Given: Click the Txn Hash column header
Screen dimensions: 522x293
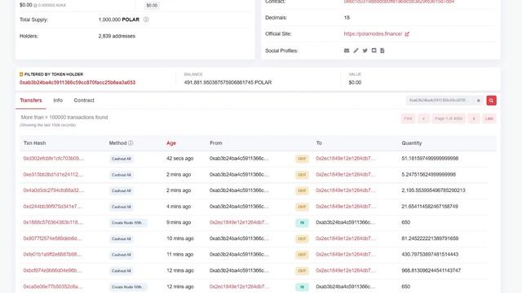Looking at the screenshot, I should point(34,143).
